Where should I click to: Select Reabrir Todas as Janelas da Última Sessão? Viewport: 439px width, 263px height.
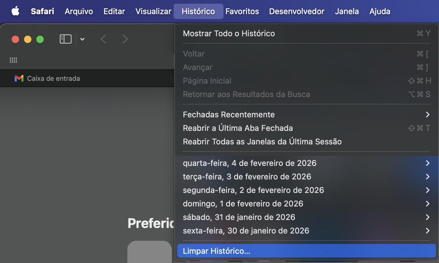(262, 141)
